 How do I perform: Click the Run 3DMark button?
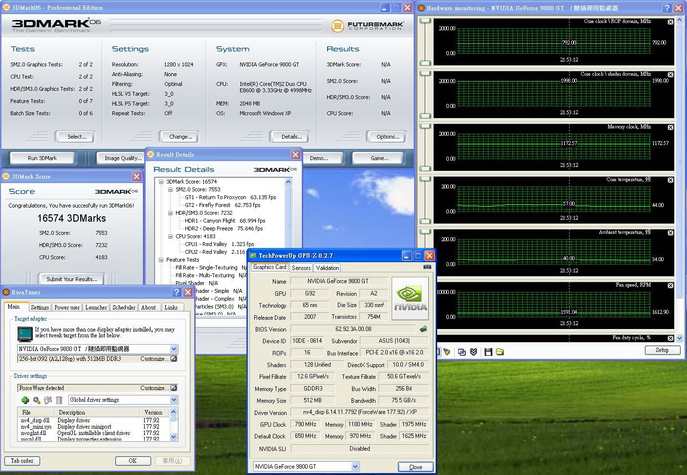(x=42, y=158)
